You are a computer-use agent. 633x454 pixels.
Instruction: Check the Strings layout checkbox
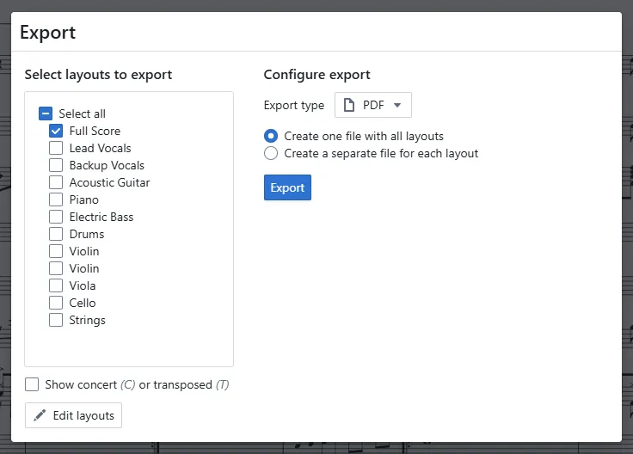[56, 320]
